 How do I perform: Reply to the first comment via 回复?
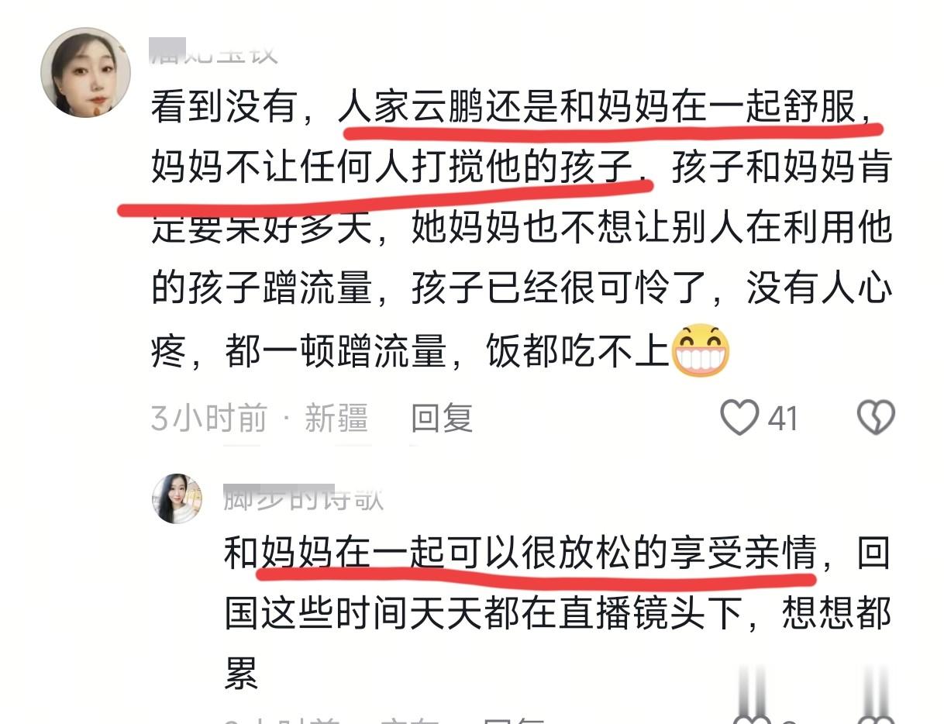442,419
